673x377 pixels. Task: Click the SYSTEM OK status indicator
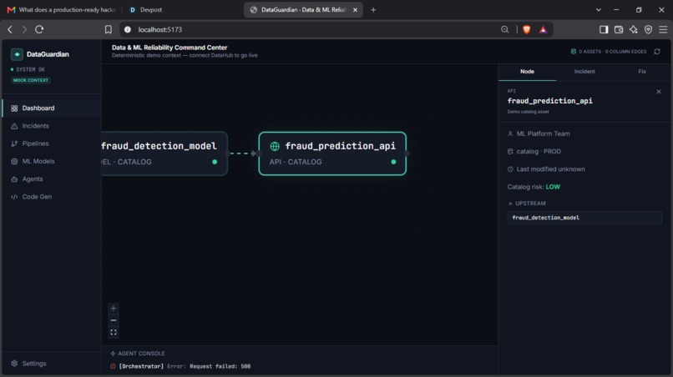pos(28,69)
